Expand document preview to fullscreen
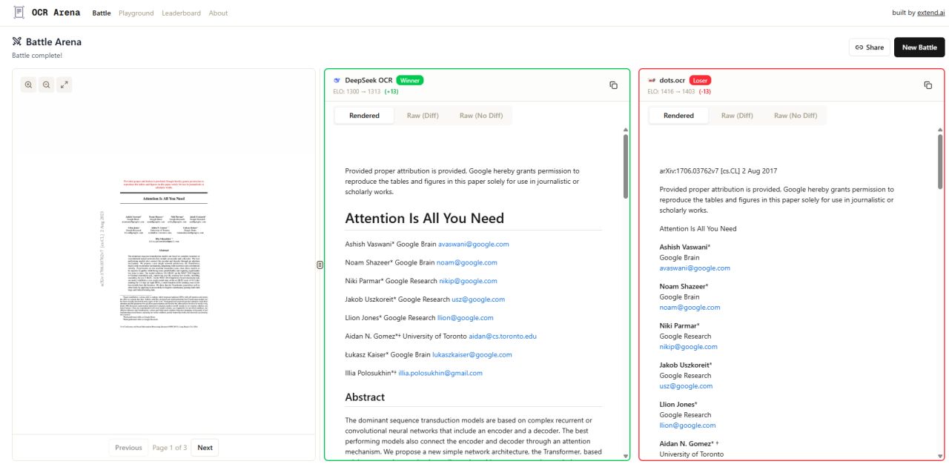This screenshot has width=949, height=464. (65, 85)
